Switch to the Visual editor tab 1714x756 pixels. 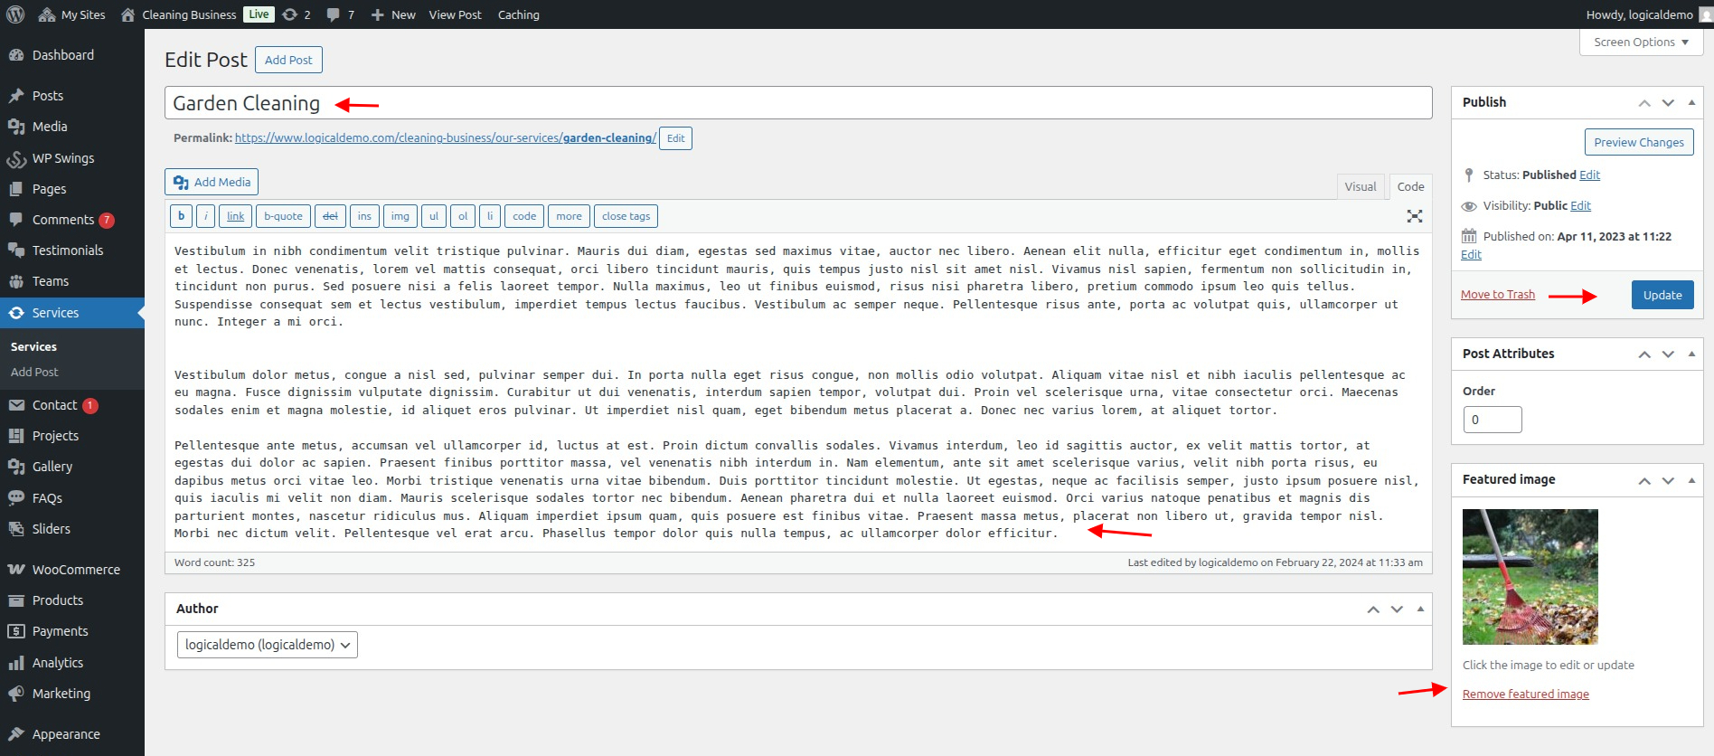click(x=1360, y=186)
